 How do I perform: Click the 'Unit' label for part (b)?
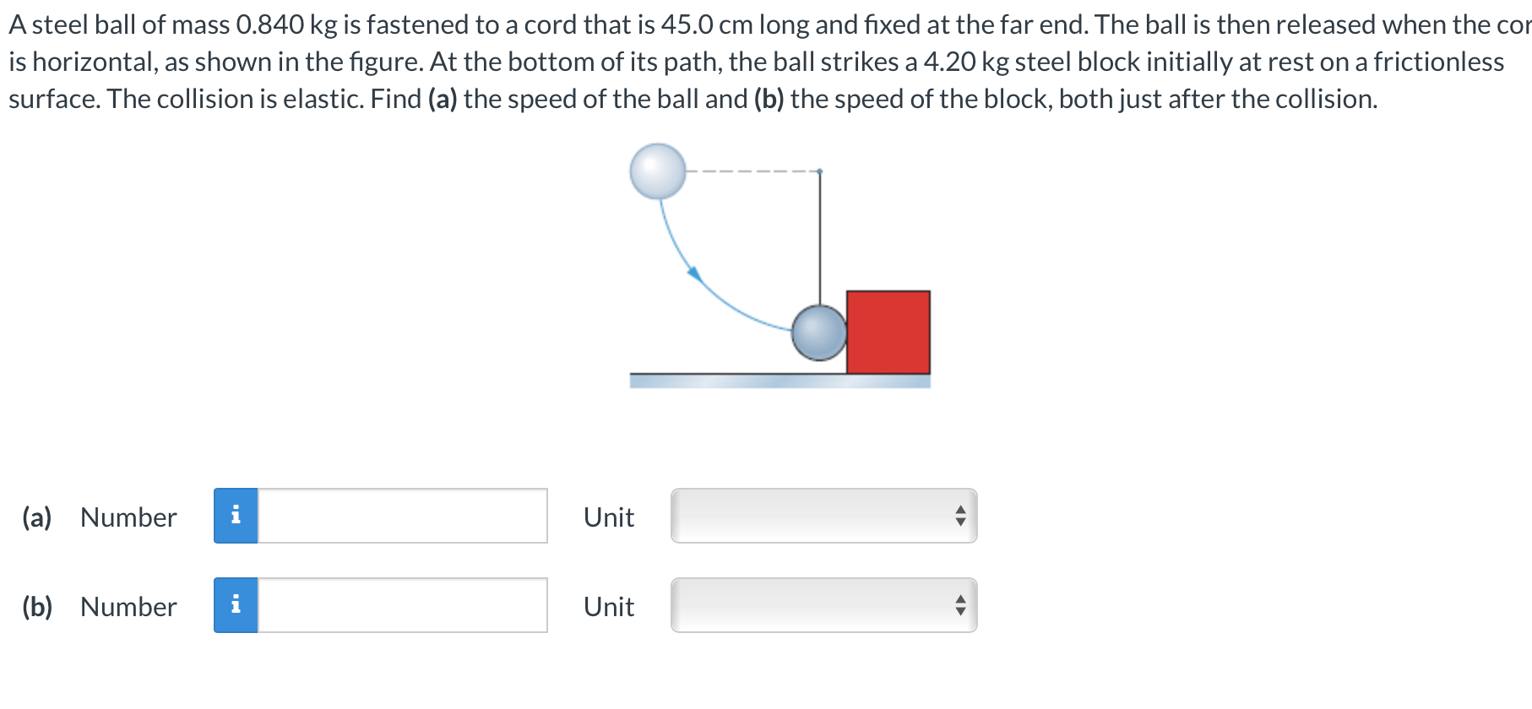pos(607,607)
